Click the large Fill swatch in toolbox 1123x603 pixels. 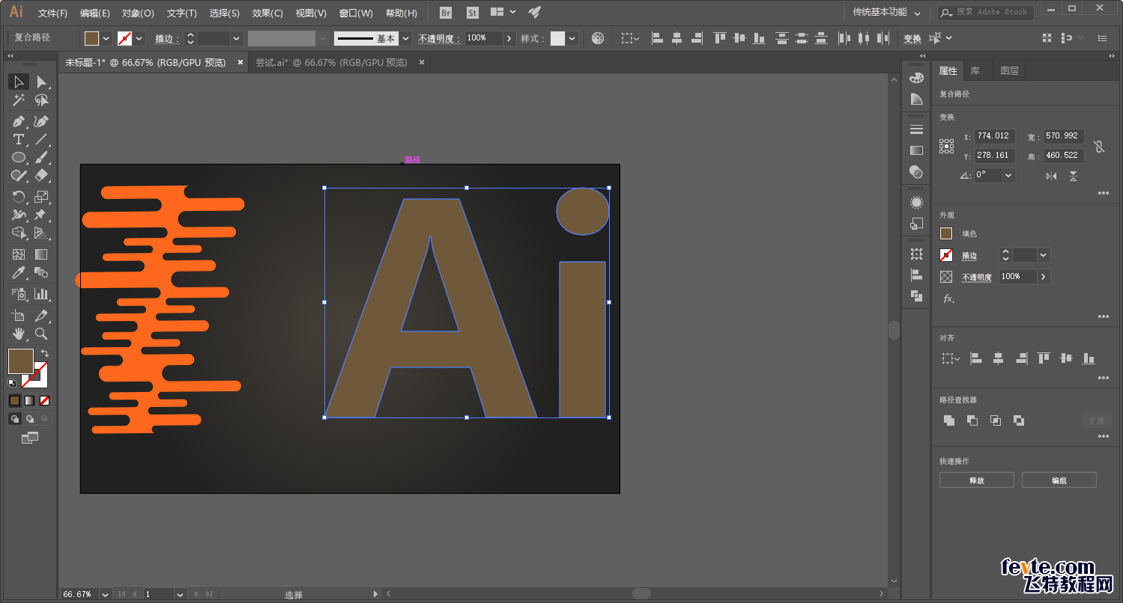20,361
